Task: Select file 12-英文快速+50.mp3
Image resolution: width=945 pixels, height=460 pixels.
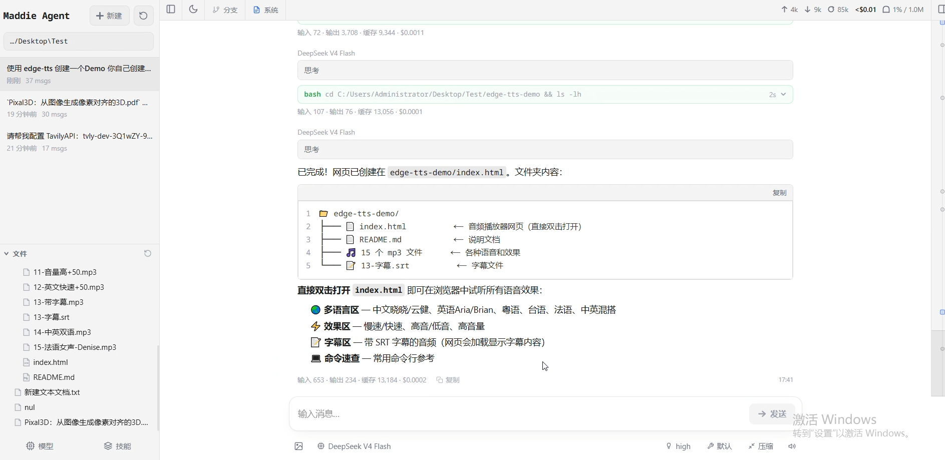Action: point(69,287)
